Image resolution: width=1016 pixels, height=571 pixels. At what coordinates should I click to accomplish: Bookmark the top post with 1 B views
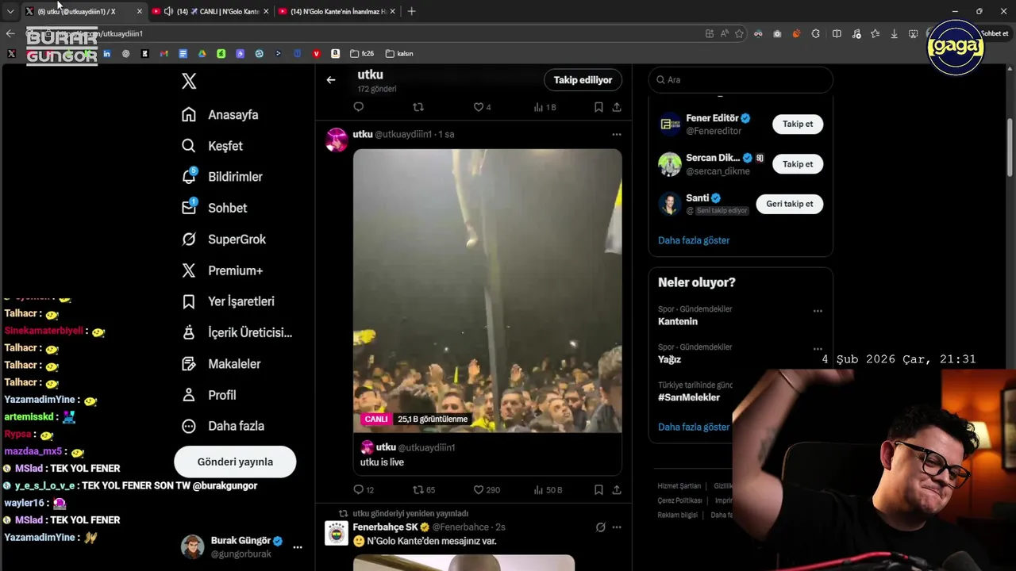click(598, 107)
